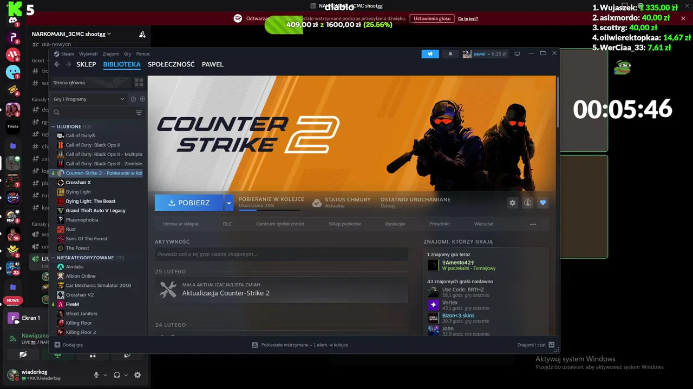
Task: Go to the SKLEP tab
Action: click(x=86, y=64)
